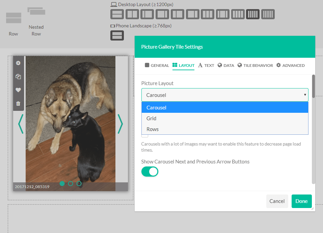Go to previous carousel image arrow
The height and width of the screenshot is (233, 323).
click(21, 124)
